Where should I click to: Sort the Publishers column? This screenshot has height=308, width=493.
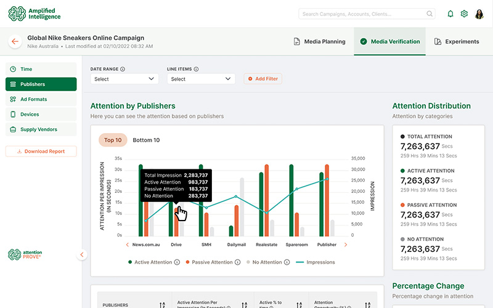[x=162, y=305]
